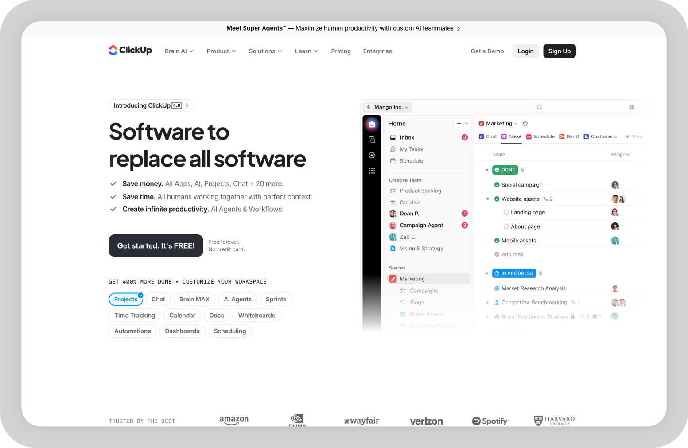688x448 pixels.
Task: Switch to the Customers tab
Action: pos(599,136)
